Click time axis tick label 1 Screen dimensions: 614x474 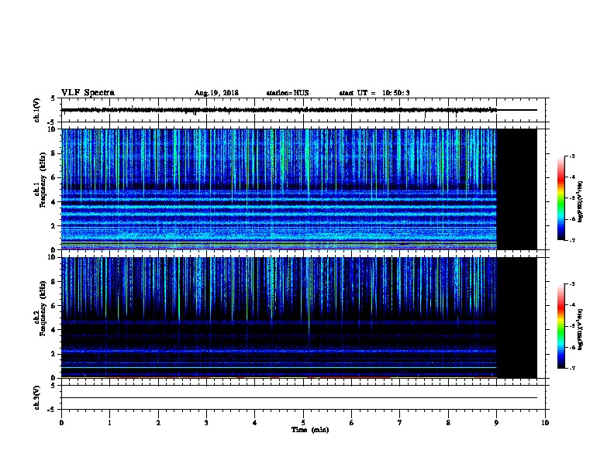point(109,423)
